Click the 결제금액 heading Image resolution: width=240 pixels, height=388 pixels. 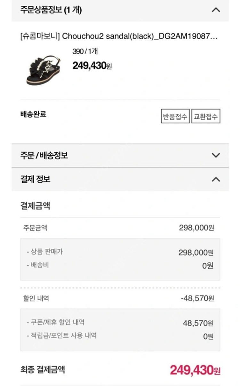[35, 206]
